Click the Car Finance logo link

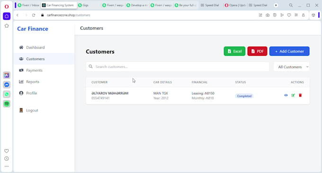click(33, 29)
